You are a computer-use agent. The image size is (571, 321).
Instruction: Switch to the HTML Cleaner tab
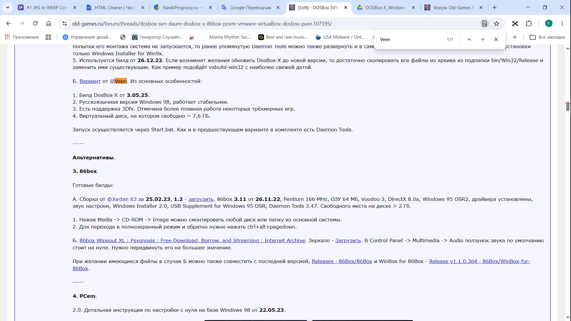point(116,7)
